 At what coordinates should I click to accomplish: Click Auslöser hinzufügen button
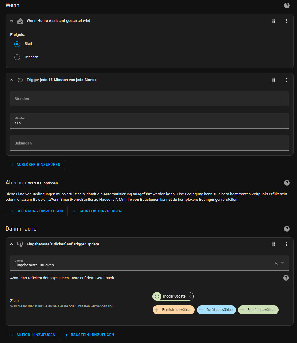[35, 165]
